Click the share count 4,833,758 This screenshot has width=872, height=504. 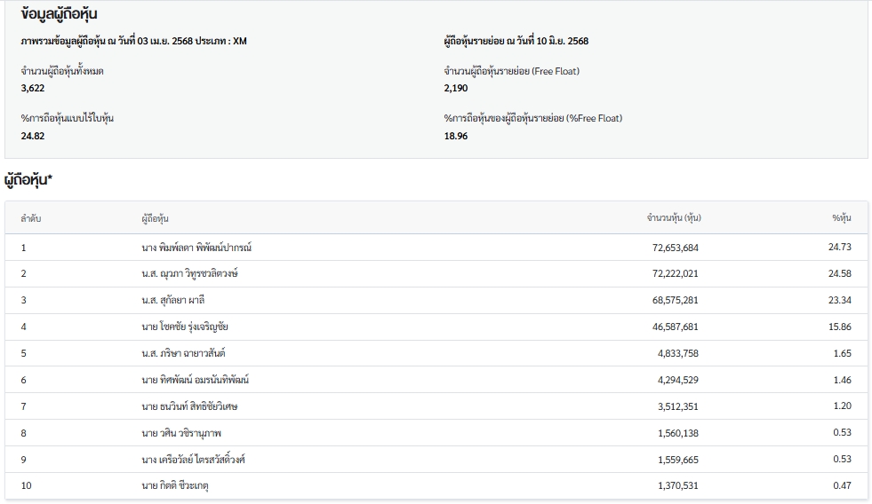678,353
